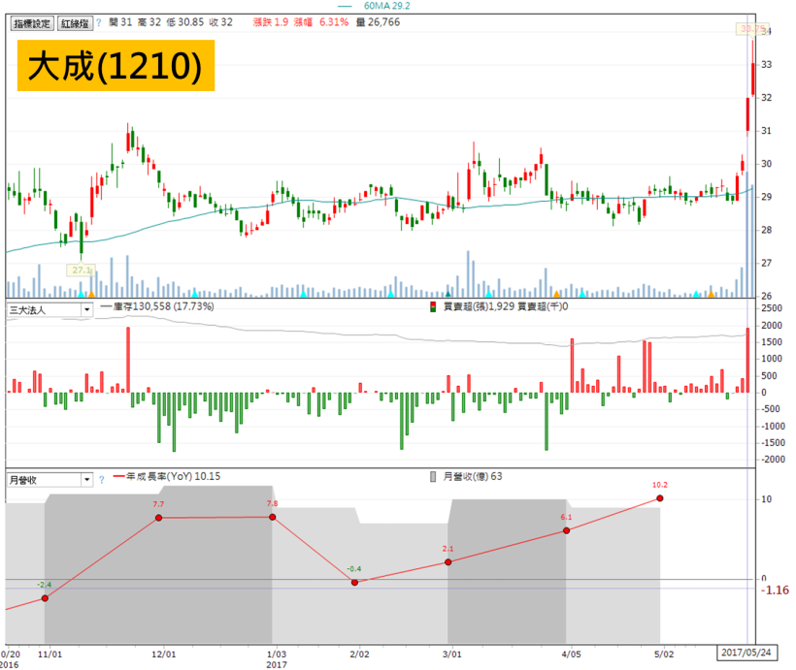Click the help question mark beside 月營收 dropdown
This screenshot has height=670, width=796.
tap(102, 479)
